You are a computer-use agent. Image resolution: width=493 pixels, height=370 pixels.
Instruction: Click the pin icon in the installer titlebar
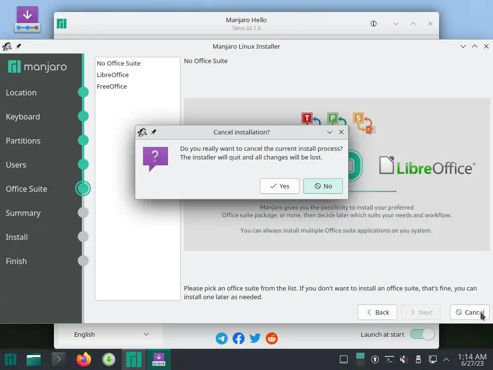(19, 46)
